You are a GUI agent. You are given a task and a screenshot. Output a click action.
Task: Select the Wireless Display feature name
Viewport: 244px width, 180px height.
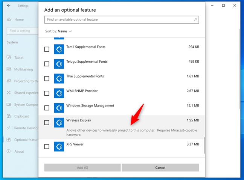[x=79, y=120]
